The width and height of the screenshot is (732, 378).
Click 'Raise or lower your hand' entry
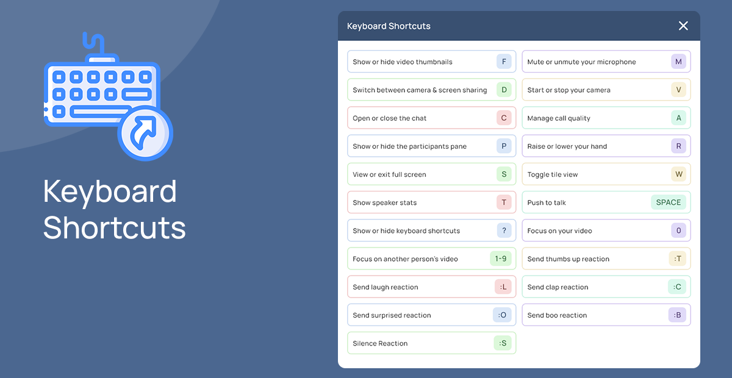pyautogui.click(x=567, y=146)
